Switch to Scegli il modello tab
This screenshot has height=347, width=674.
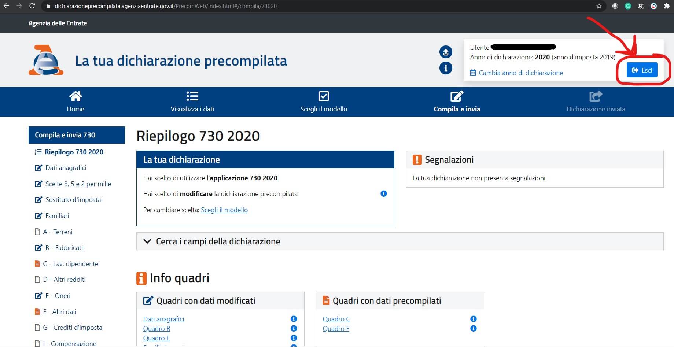pyautogui.click(x=324, y=102)
